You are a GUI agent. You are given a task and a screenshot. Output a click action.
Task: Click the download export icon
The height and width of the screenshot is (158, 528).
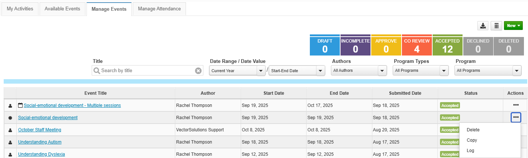(483, 26)
